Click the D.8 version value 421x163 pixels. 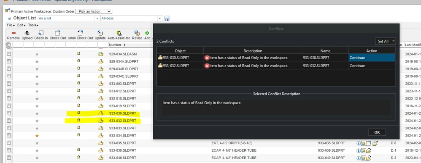coord(393,143)
